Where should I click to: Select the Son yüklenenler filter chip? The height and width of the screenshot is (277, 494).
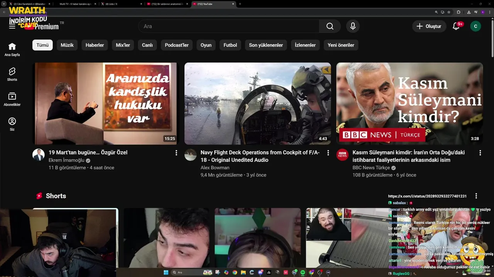pyautogui.click(x=266, y=45)
